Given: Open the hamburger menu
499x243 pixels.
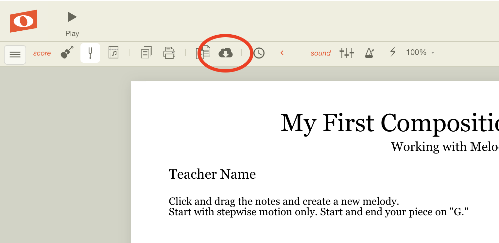Looking at the screenshot, I should point(15,55).
